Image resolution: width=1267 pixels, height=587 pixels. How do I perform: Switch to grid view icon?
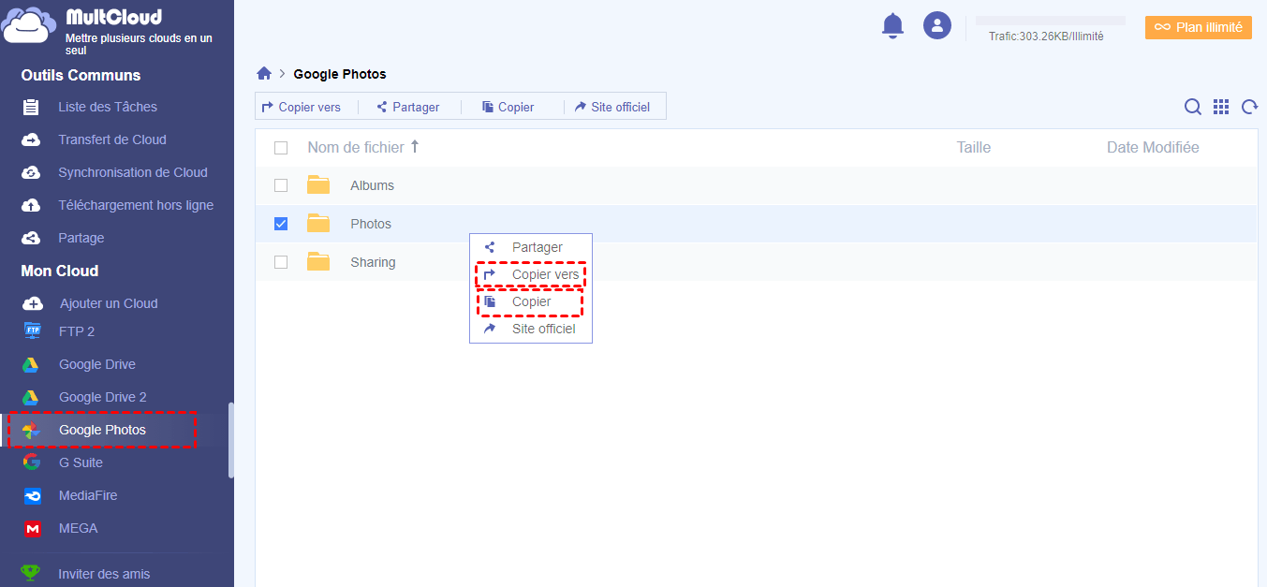[x=1221, y=107]
